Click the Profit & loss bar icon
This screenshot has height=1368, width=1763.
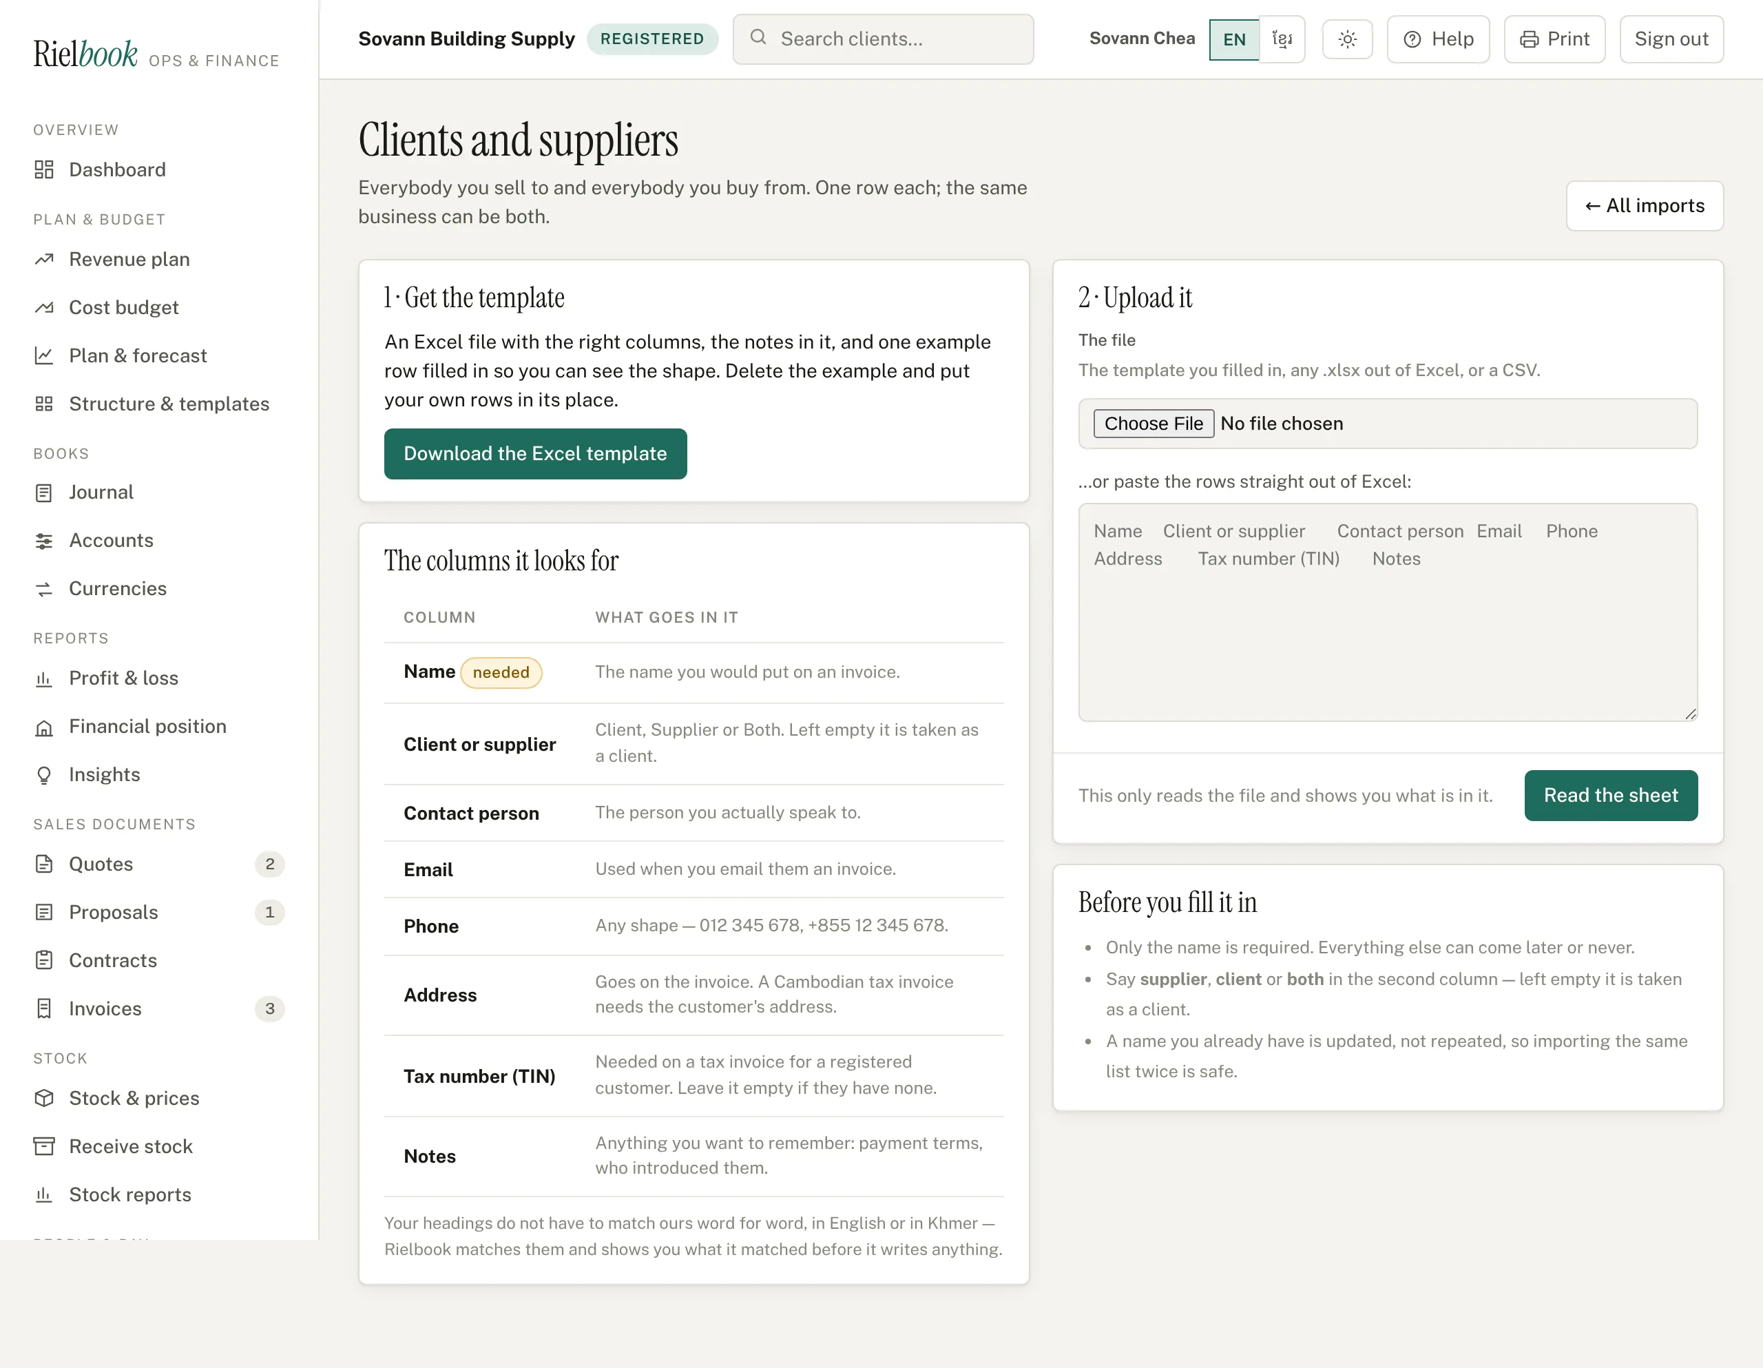click(x=43, y=678)
